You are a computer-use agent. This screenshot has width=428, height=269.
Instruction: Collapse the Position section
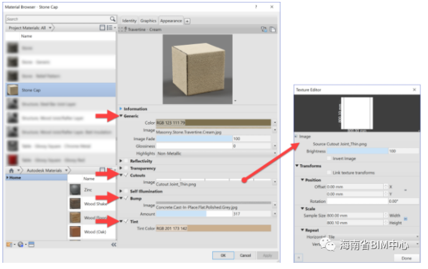coord(302,180)
